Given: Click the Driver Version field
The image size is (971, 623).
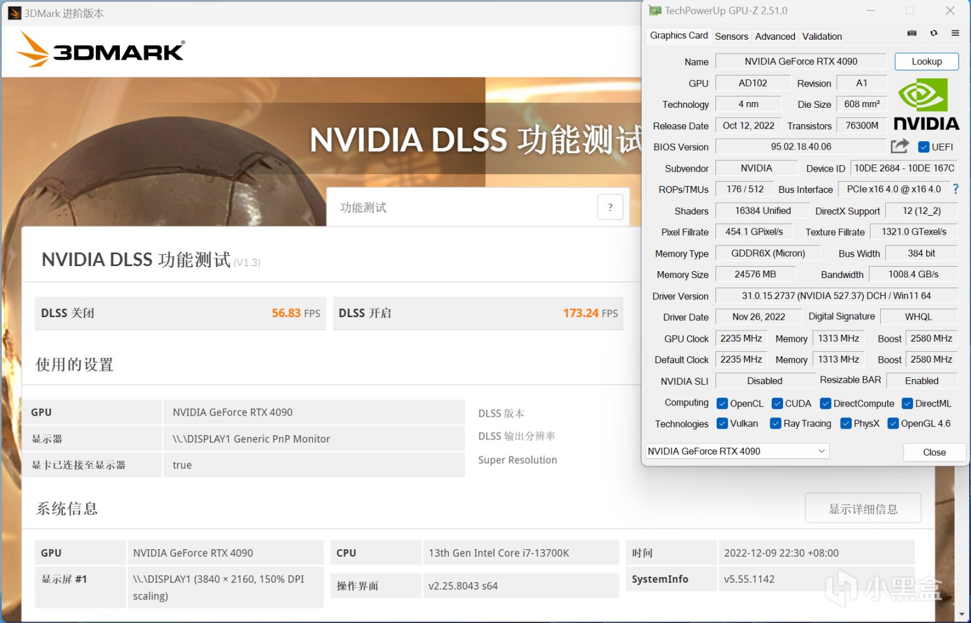Looking at the screenshot, I should click(x=836, y=296).
